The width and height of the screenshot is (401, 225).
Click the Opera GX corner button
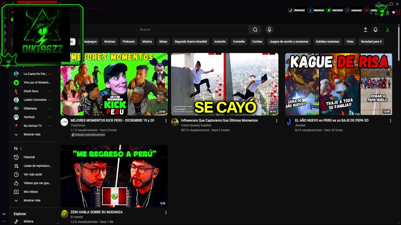[4, 214]
